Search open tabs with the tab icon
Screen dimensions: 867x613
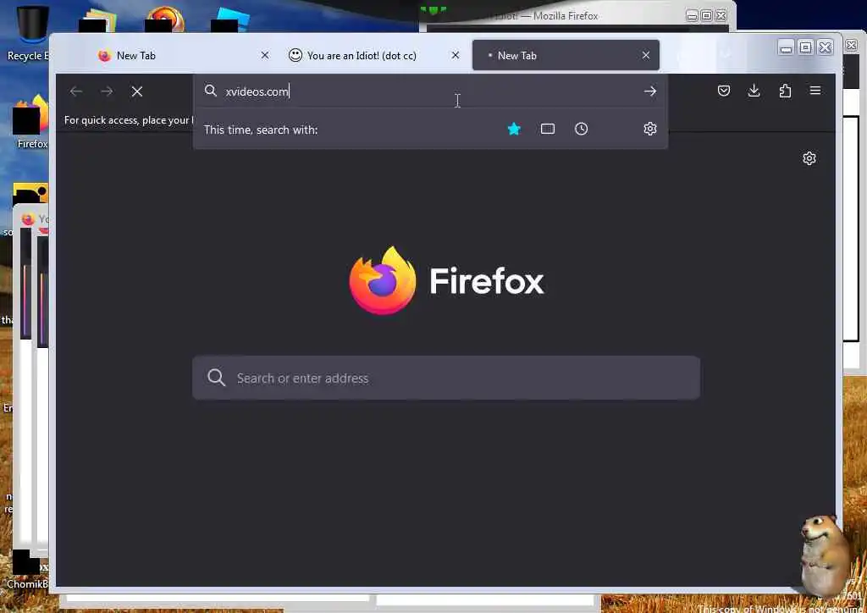pos(548,129)
